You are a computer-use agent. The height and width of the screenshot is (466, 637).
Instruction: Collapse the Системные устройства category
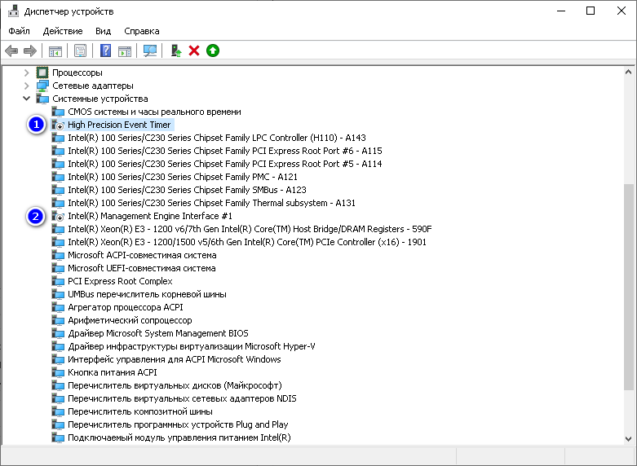coord(26,99)
